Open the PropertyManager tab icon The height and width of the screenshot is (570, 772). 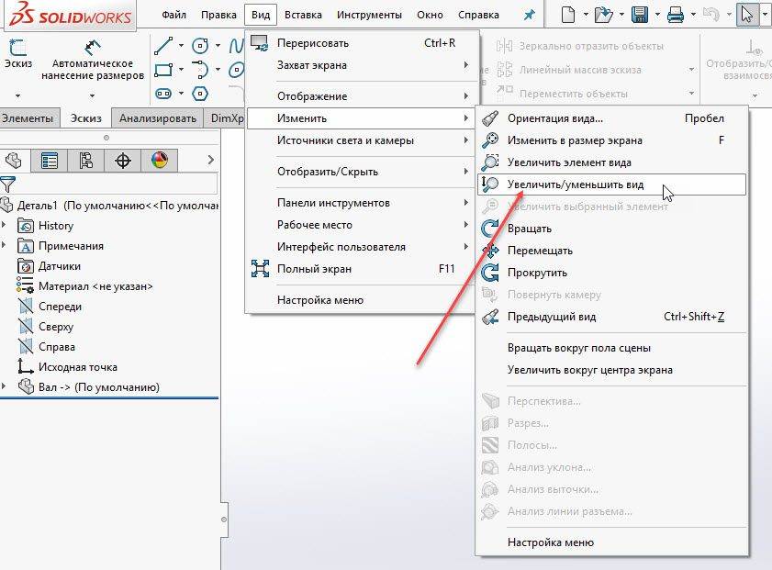(x=50, y=160)
